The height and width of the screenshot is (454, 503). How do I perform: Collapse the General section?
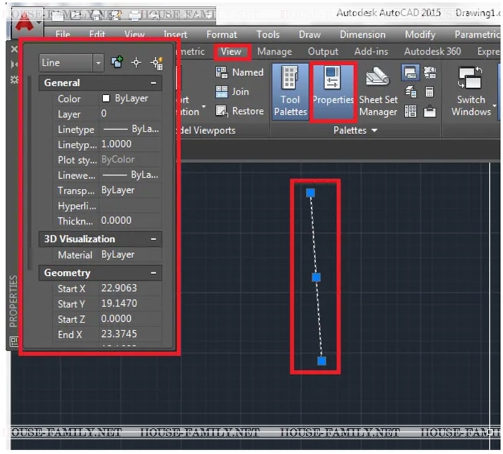point(153,83)
